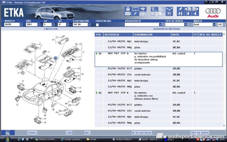The width and height of the screenshot is (227, 142).
Task: Click the exit door arrow icon
Action: point(180,14)
